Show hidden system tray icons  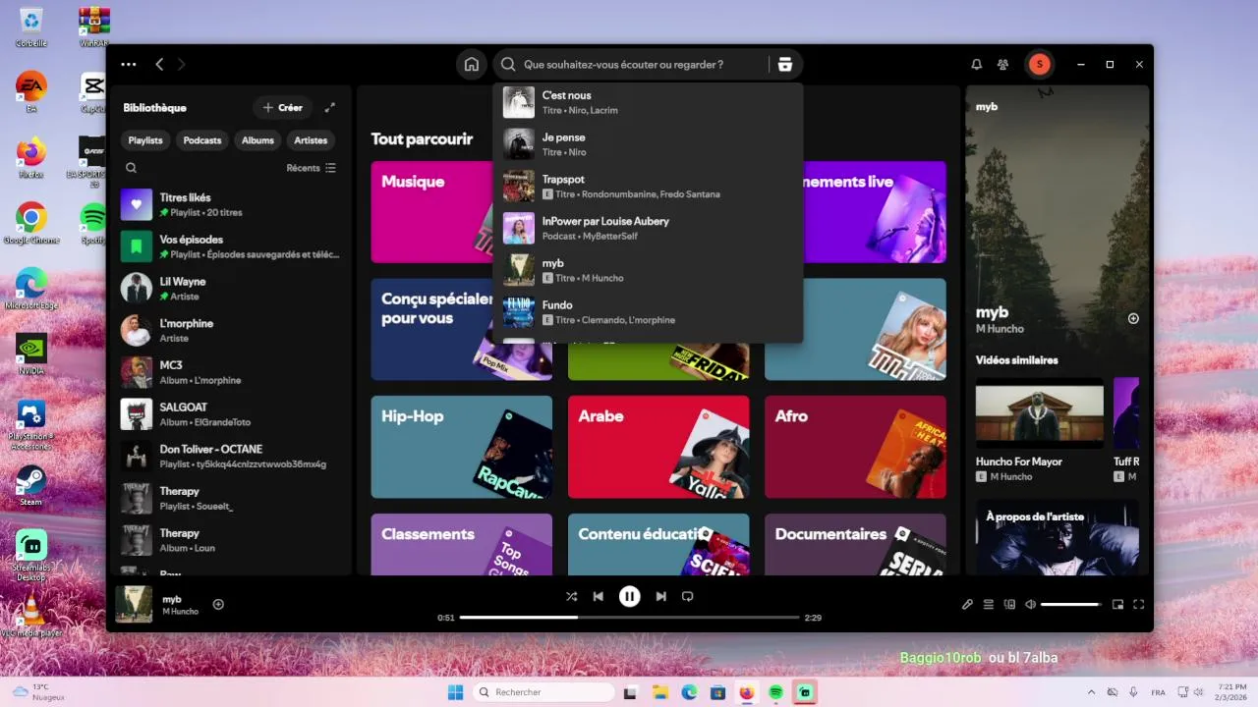coord(1090,692)
